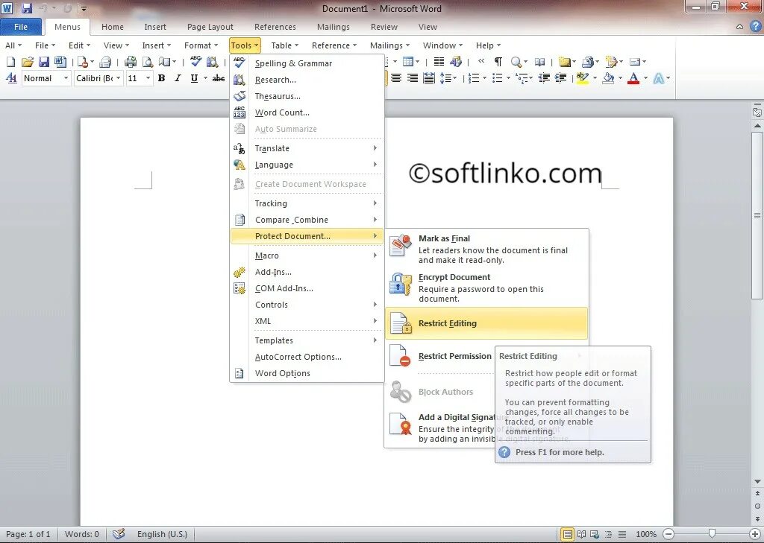Open COM Add-Ins dialog entry
Viewport: 764px width, 543px height.
coord(307,288)
